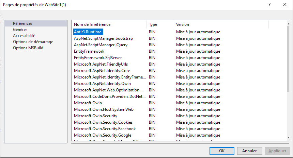Sort by Nom de la référence column

pos(109,24)
